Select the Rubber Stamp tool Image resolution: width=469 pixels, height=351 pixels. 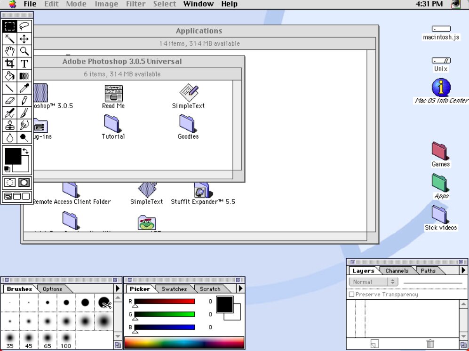pyautogui.click(x=9, y=125)
